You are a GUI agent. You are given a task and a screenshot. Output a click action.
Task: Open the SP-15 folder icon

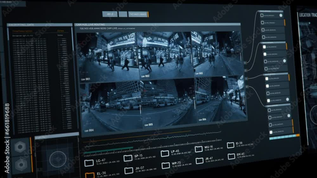click(128, 158)
